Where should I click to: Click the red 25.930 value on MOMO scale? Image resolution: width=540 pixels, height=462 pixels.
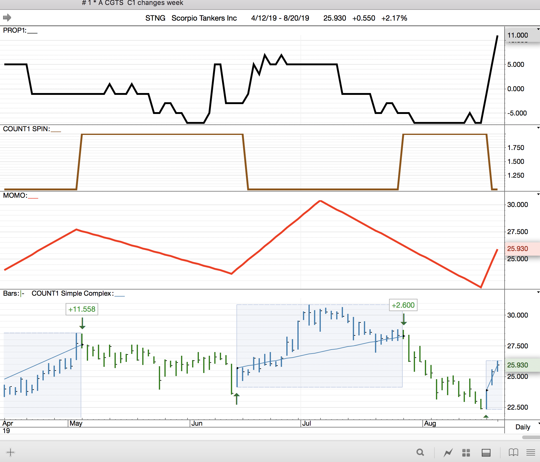(518, 249)
